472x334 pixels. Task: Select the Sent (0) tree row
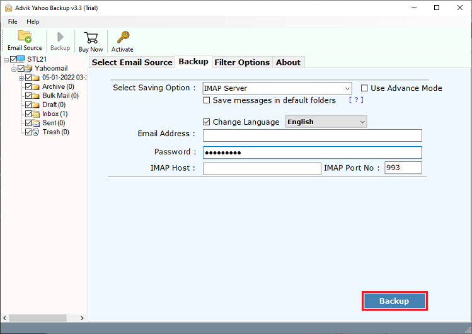point(54,123)
